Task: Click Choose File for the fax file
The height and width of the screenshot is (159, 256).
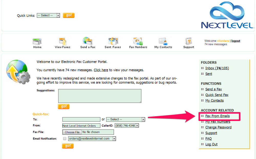Action: tap(72, 132)
